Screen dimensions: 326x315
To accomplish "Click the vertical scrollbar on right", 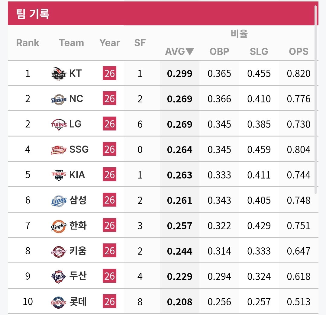I will point(315,100).
